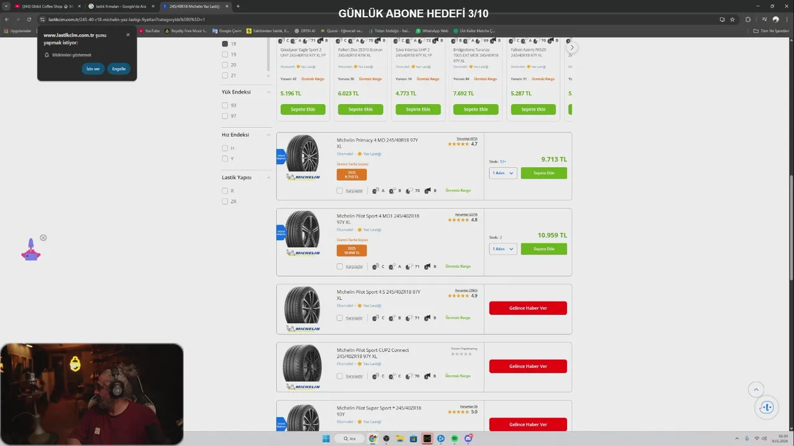Screen dimensions: 794x446
Task: Block notifications with Engelle button
Action: tap(119, 69)
